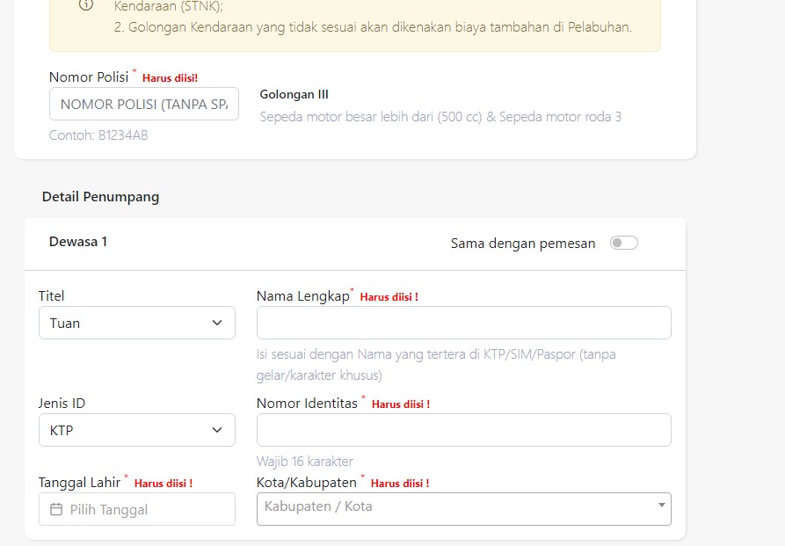Viewport: 785px width, 546px height.
Task: Click the Golongan III label
Action: pyautogui.click(x=294, y=94)
